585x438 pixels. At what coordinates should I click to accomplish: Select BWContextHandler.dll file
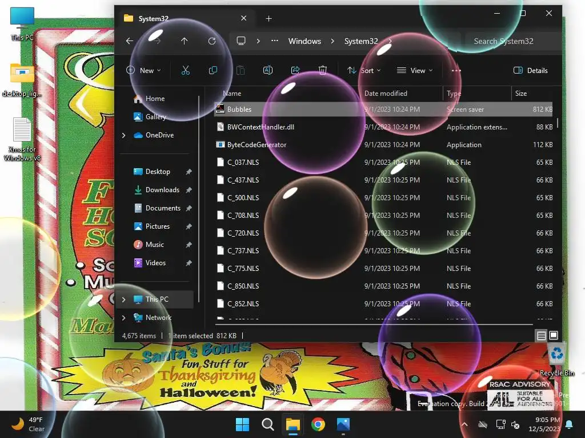[383, 127]
